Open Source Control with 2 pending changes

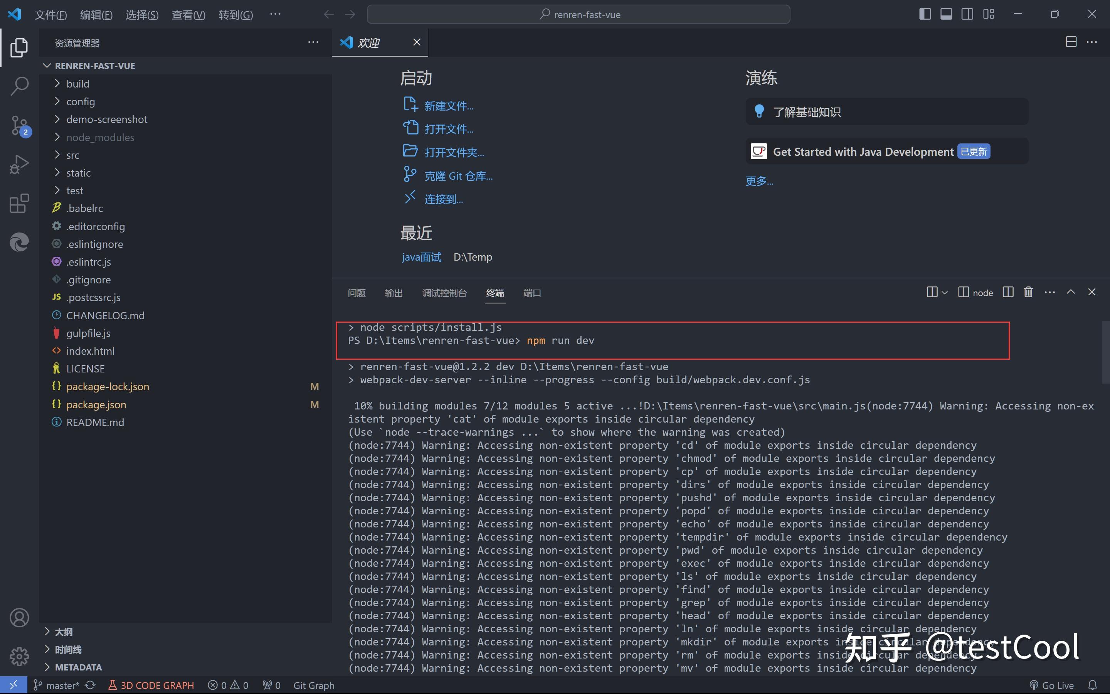tap(19, 125)
